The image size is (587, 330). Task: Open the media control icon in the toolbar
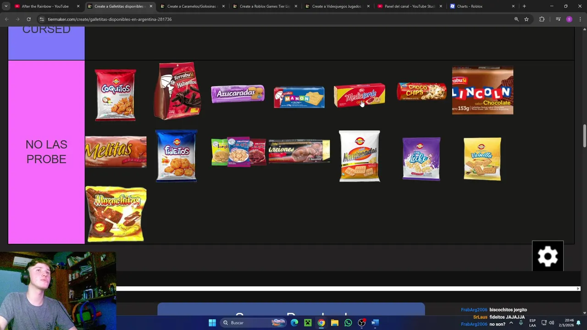click(558, 19)
